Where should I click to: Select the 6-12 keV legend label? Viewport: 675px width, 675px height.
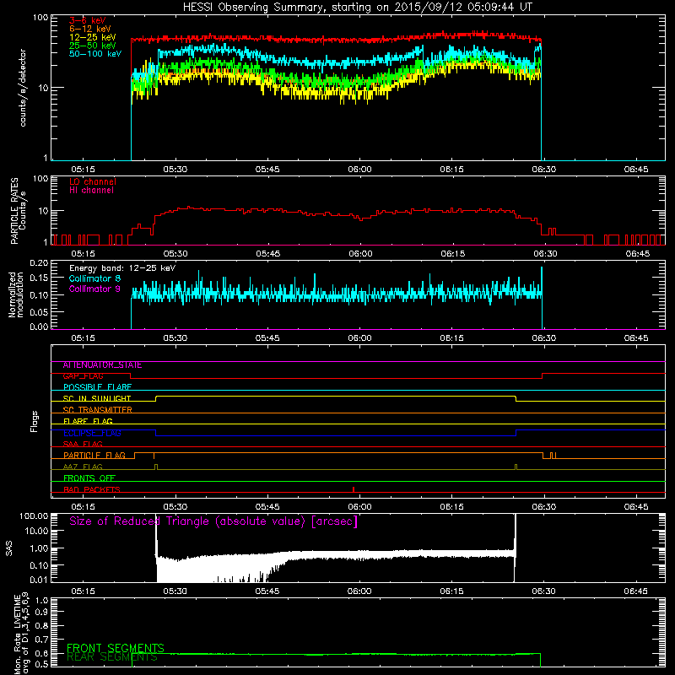point(90,29)
